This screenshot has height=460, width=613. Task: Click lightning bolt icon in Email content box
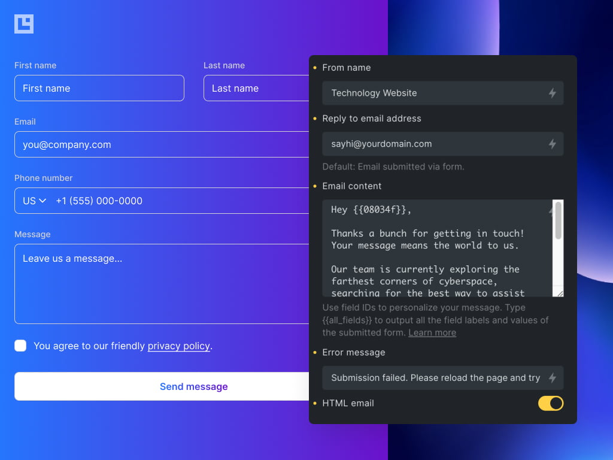(550, 210)
